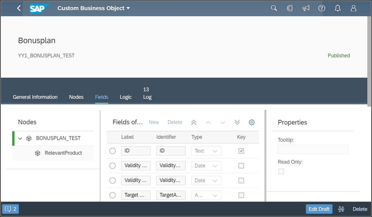Image resolution: width=372 pixels, height=217 pixels.
Task: Click the megaphone feedback icon
Action: point(306,8)
